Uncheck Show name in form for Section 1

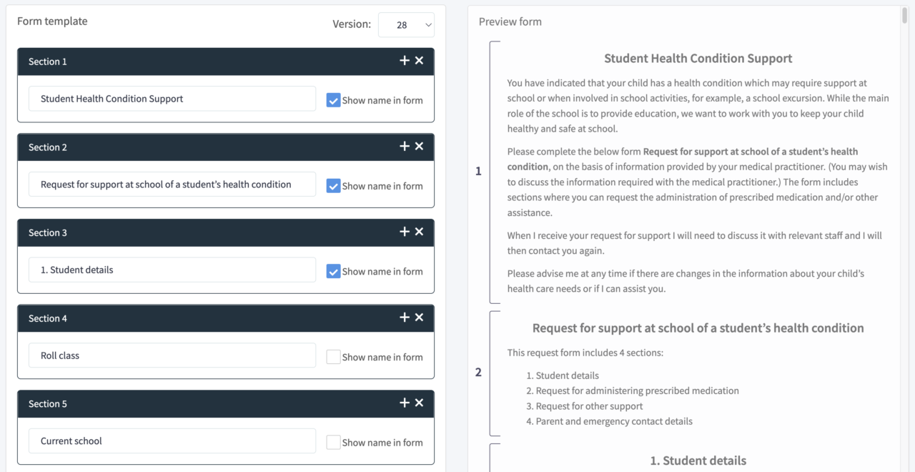[333, 100]
